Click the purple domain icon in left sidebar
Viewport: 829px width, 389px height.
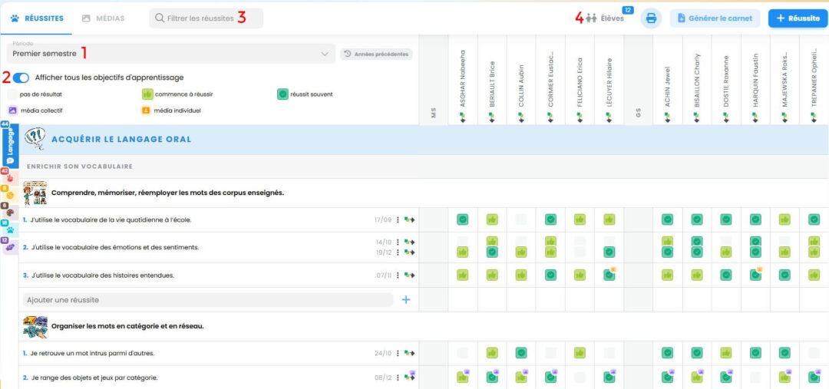point(10,248)
